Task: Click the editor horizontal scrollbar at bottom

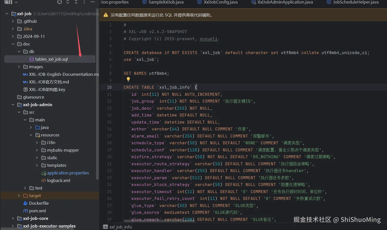Action: point(159,221)
